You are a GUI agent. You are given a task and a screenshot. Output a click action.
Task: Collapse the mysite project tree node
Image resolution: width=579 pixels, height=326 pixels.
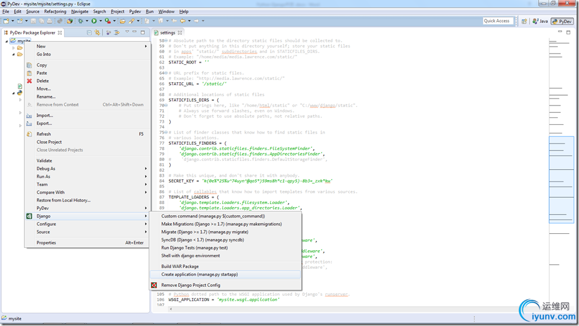pyautogui.click(x=6, y=41)
